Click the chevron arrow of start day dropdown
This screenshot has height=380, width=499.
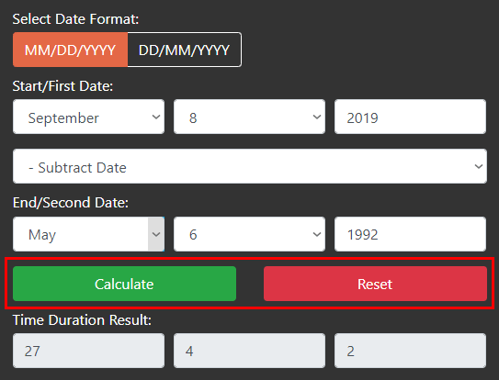pos(317,117)
